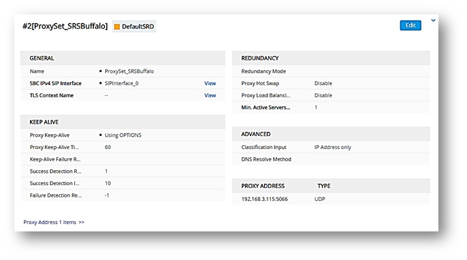The image size is (467, 260).
Task: Click the orange DefaultSRD square icon
Action: pyautogui.click(x=117, y=27)
